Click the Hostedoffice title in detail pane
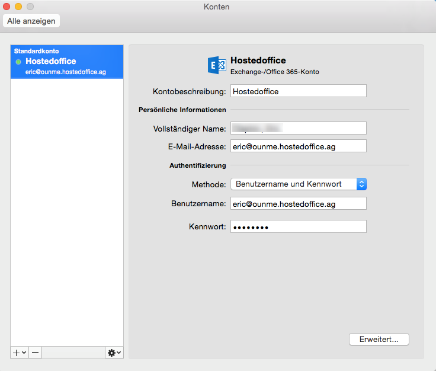The width and height of the screenshot is (436, 371). tap(258, 60)
